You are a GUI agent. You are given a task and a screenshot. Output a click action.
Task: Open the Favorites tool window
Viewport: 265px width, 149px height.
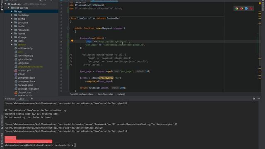pyautogui.click(x=2, y=140)
